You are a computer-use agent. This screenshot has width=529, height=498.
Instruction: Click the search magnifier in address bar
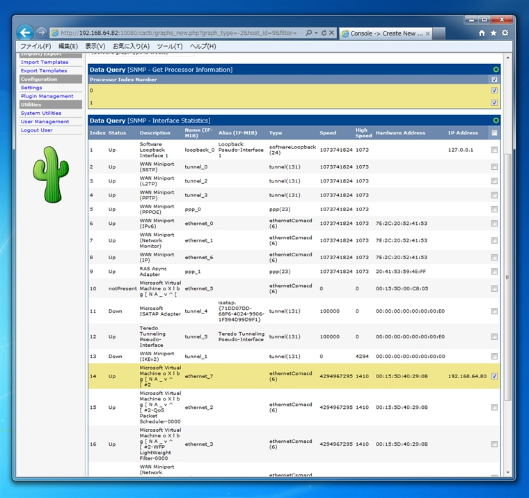pos(308,33)
